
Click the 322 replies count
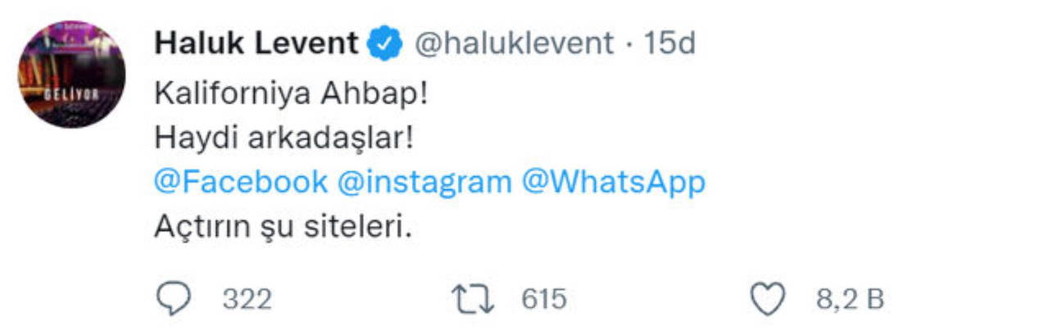coord(247,300)
